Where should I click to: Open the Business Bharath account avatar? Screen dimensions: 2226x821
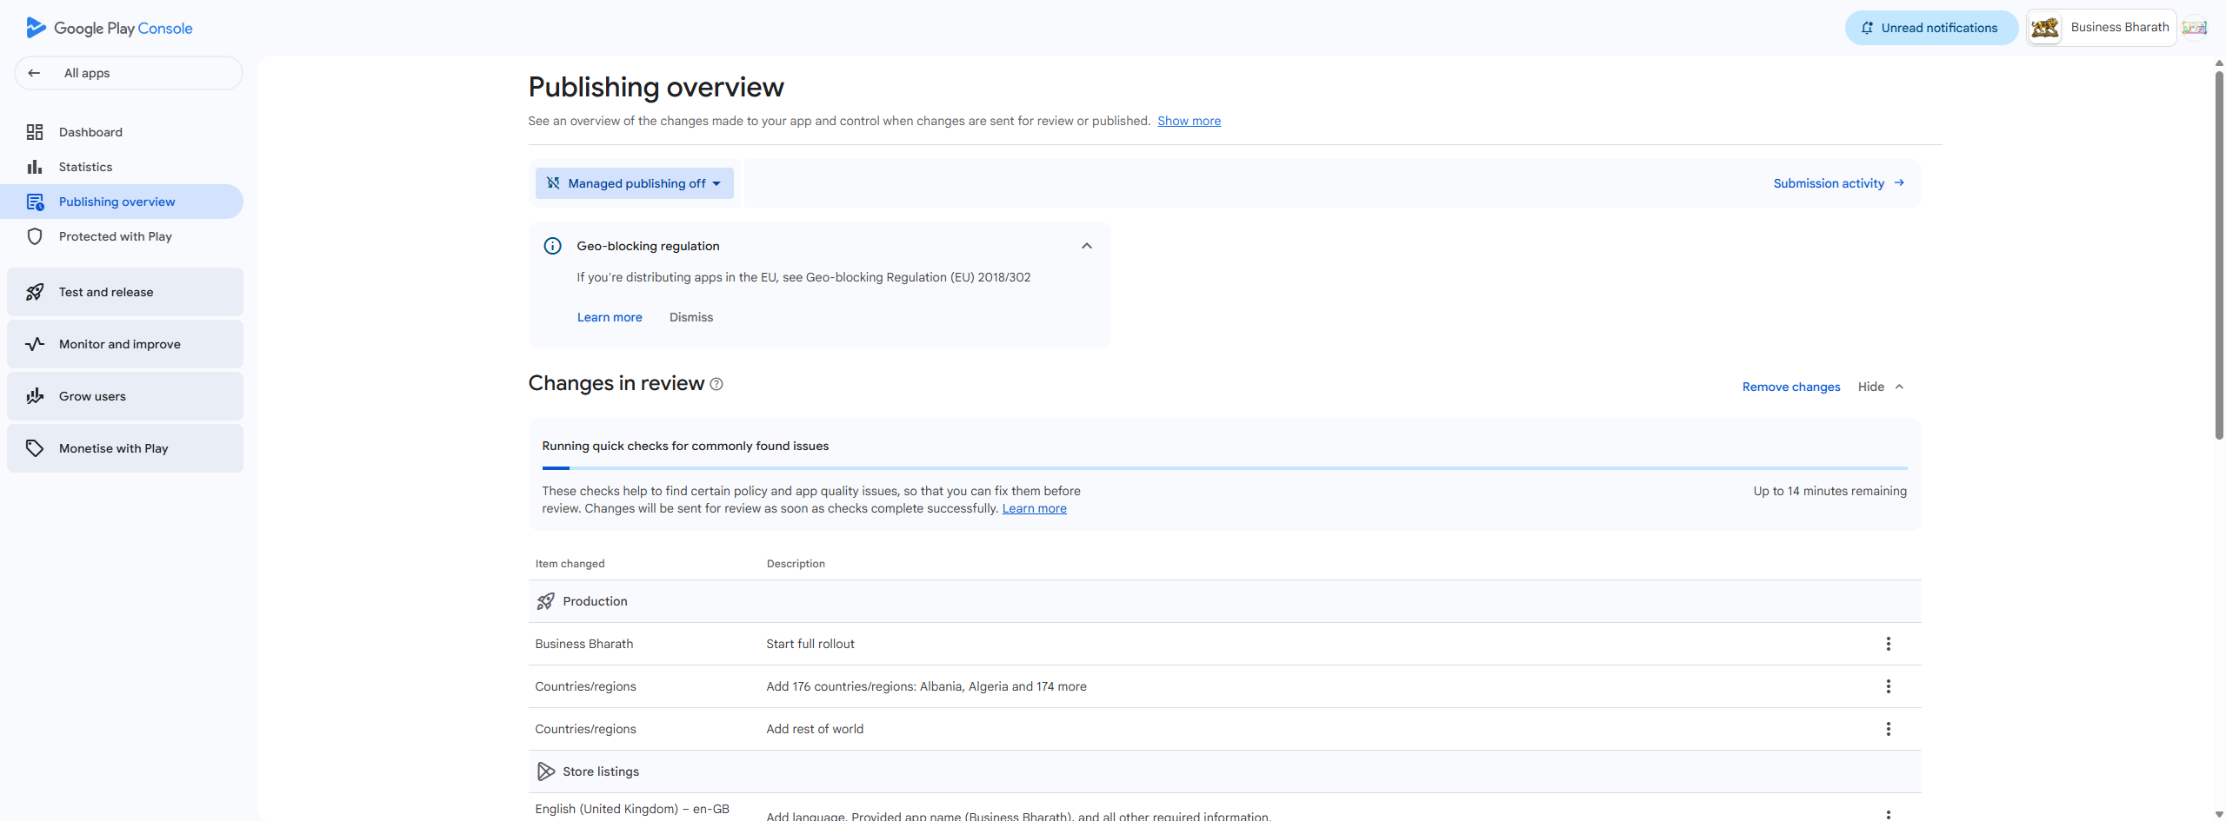[x=2045, y=28]
